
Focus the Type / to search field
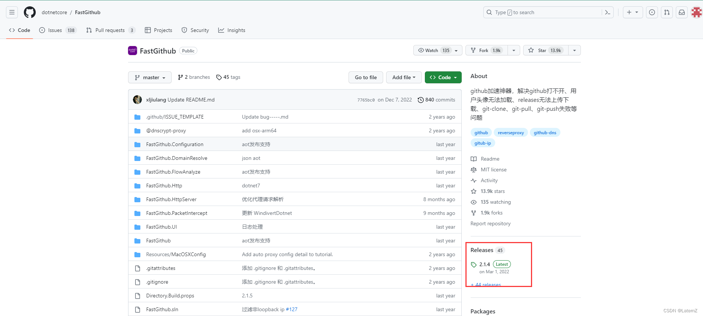(x=548, y=12)
